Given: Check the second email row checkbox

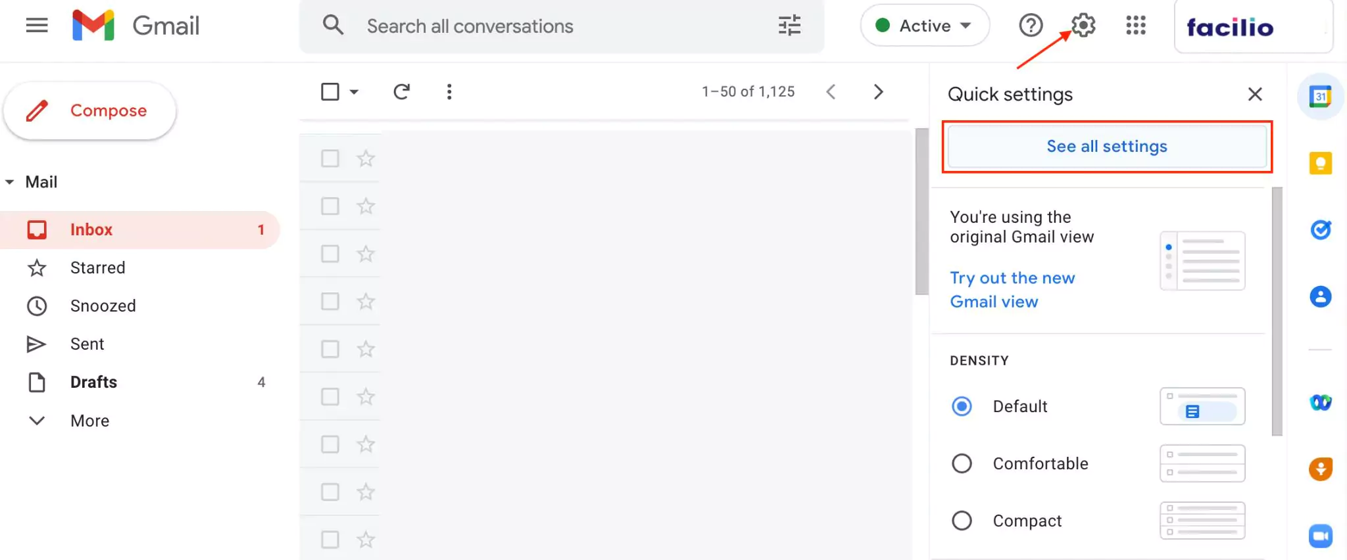Looking at the screenshot, I should [x=330, y=206].
